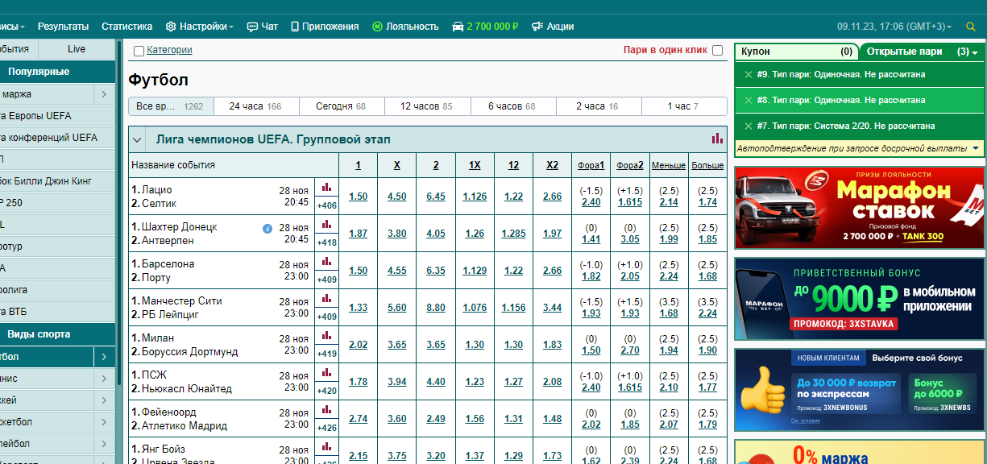Viewport: 987px width, 464px height.
Task: Remove bet #9 from open bets
Action: pos(749,74)
